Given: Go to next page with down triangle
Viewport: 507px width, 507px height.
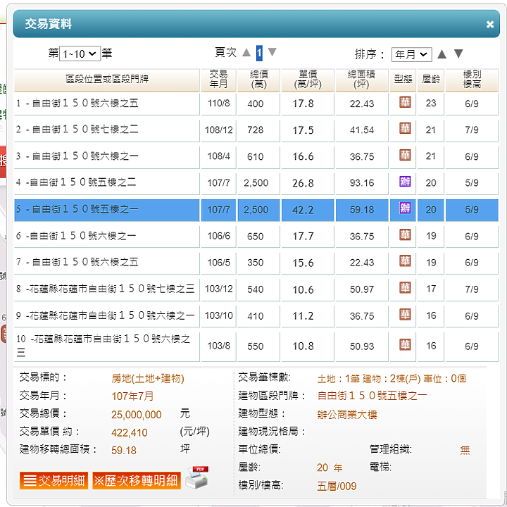Looking at the screenshot, I should tap(273, 51).
